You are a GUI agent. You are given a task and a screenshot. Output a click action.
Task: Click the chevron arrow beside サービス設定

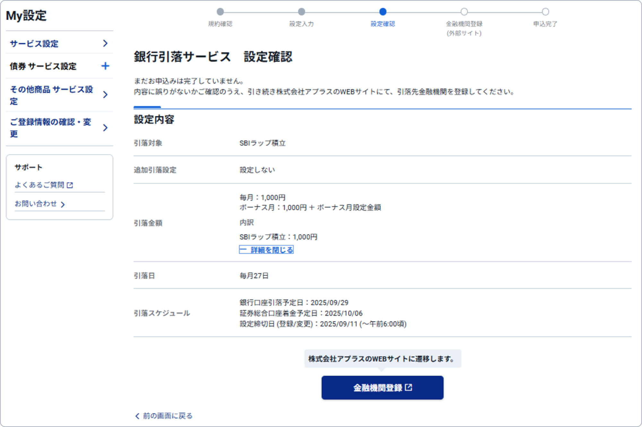click(105, 43)
